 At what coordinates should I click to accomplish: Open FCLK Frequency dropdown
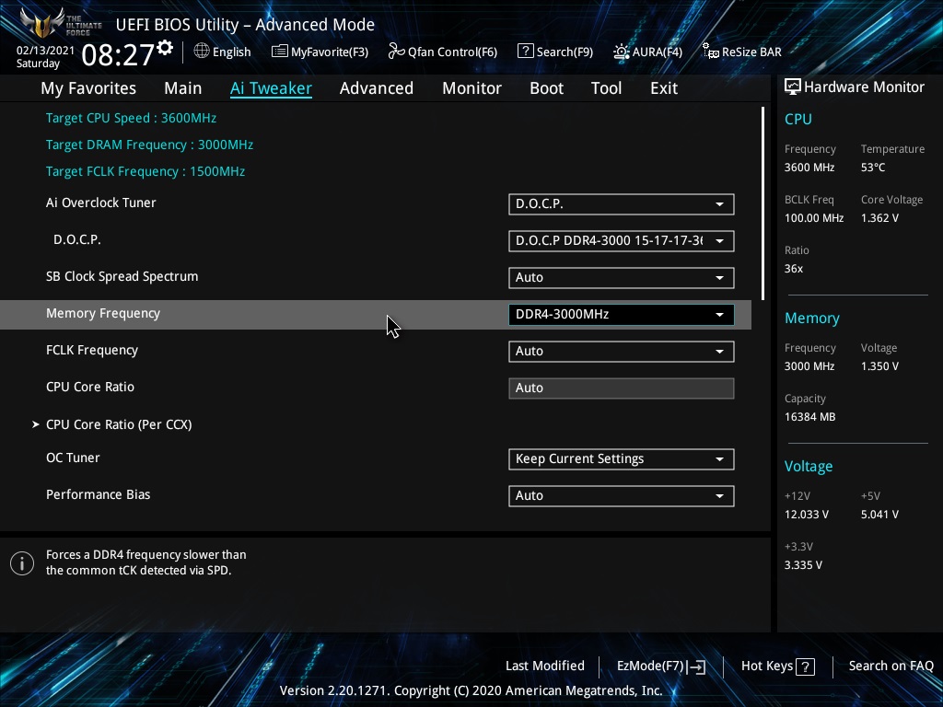(x=622, y=352)
